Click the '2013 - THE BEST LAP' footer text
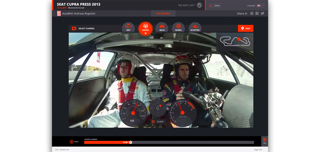This screenshot has height=152, width=314. coord(62,150)
